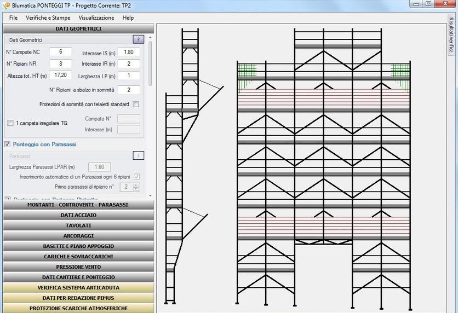Click the Dati Geometrici help button

[x=138, y=39]
